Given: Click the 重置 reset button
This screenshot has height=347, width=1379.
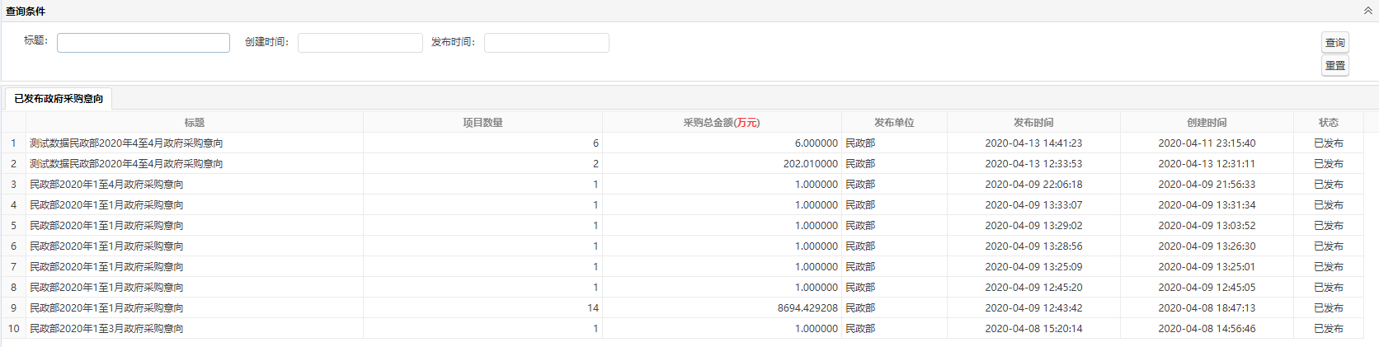Looking at the screenshot, I should (1334, 66).
